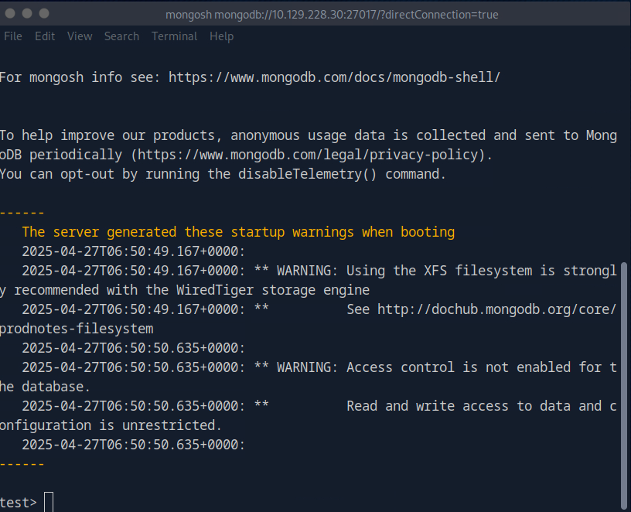Click the dochub.mongodb.org URL
This screenshot has height=512, width=631.
tap(496, 309)
